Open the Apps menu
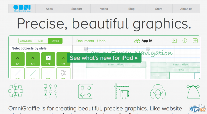This screenshot has width=207, height=114. point(49,9)
